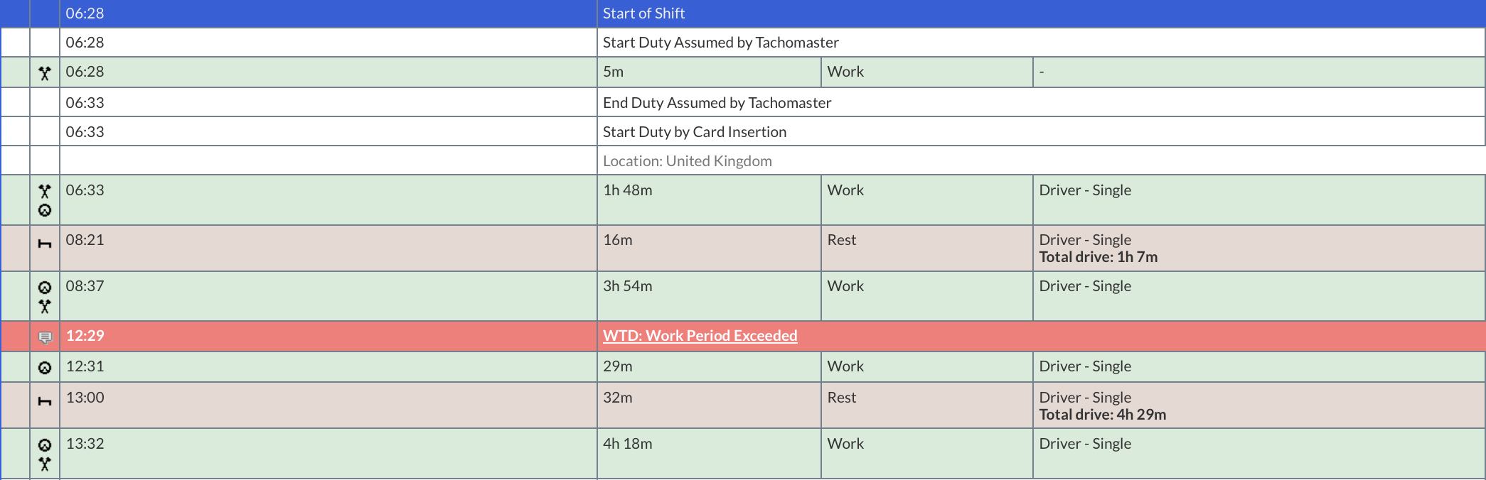The height and width of the screenshot is (480, 1486).
Task: Click the work icon in the 06:28 row
Action: 45,73
